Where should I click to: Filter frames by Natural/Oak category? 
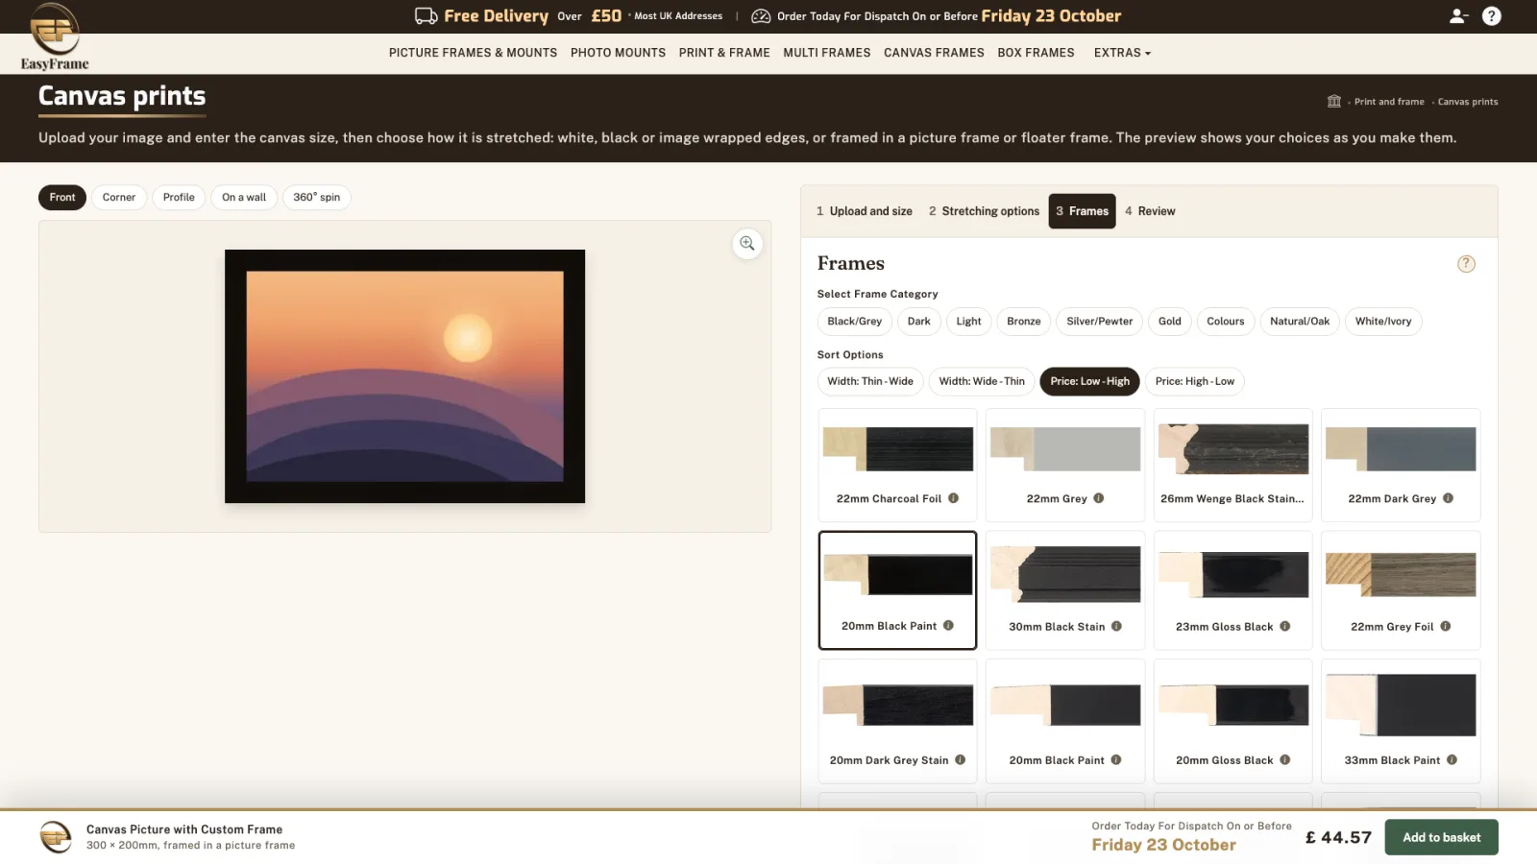click(1300, 322)
